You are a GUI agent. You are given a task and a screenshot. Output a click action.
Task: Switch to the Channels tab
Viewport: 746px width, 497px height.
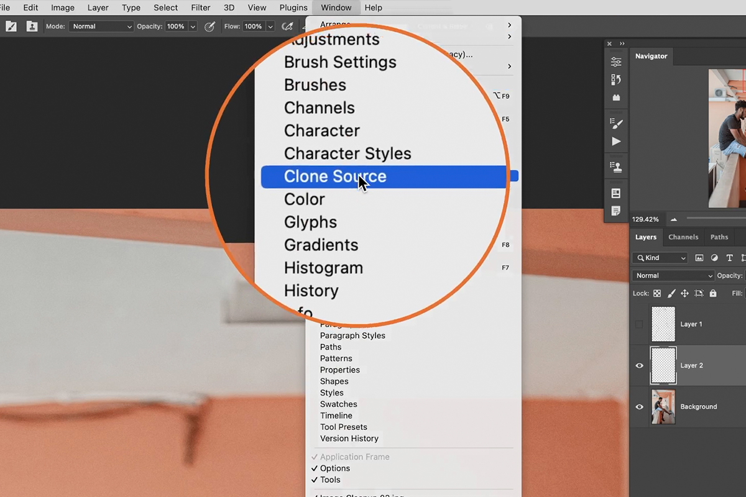tap(683, 237)
